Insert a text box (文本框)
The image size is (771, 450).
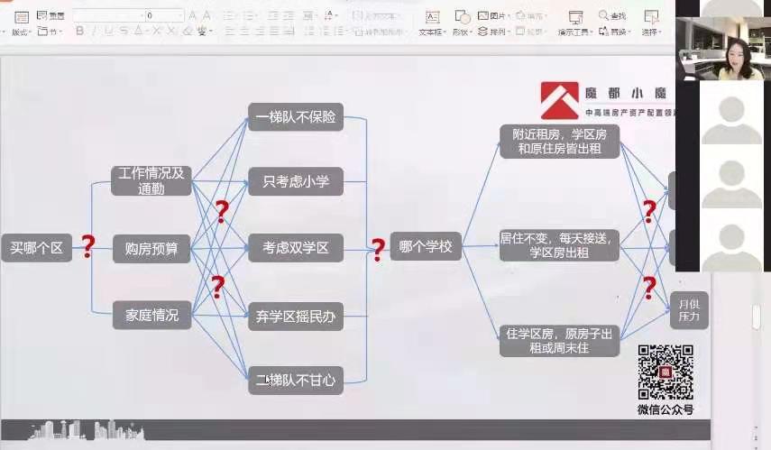point(432,18)
